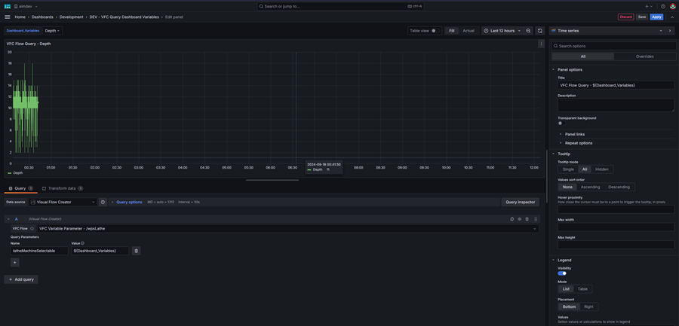Click the VFC Flow info icon
This screenshot has width=679, height=326.
coord(32,228)
